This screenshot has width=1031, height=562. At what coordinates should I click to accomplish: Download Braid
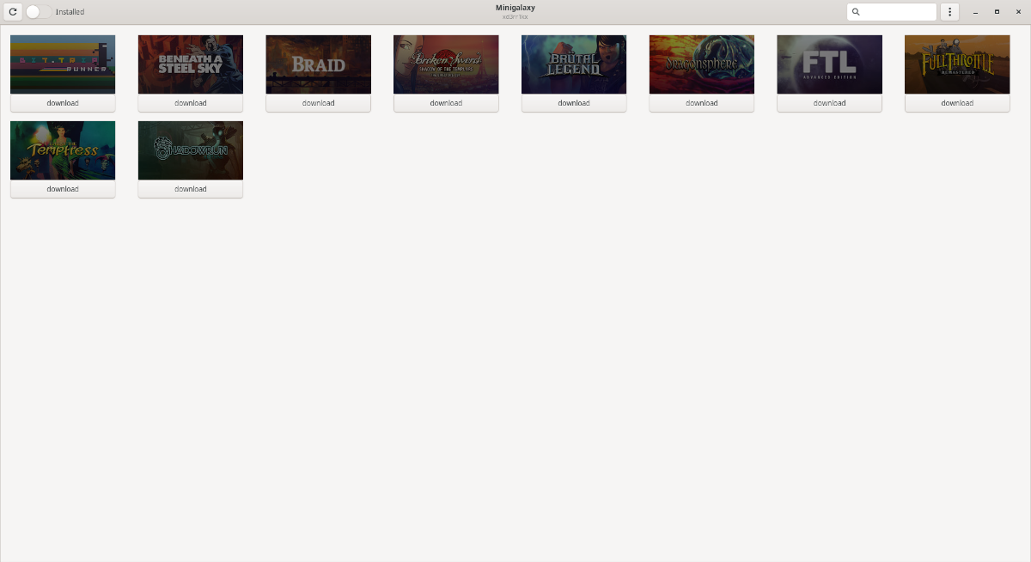(x=318, y=102)
